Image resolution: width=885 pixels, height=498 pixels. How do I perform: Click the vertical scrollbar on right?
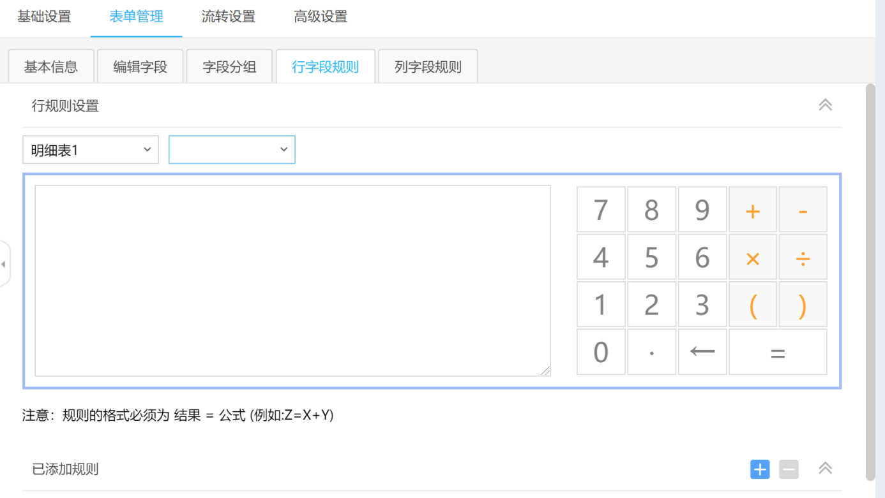click(x=870, y=281)
